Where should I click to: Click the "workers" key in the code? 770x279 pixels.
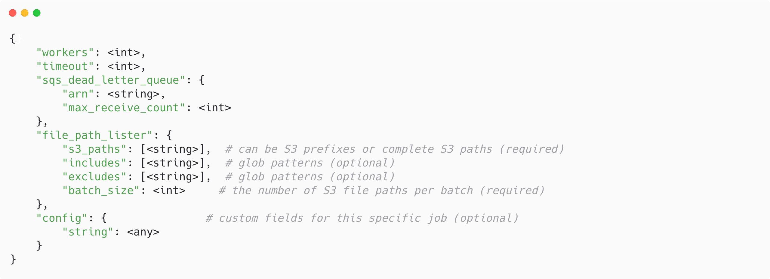(65, 52)
